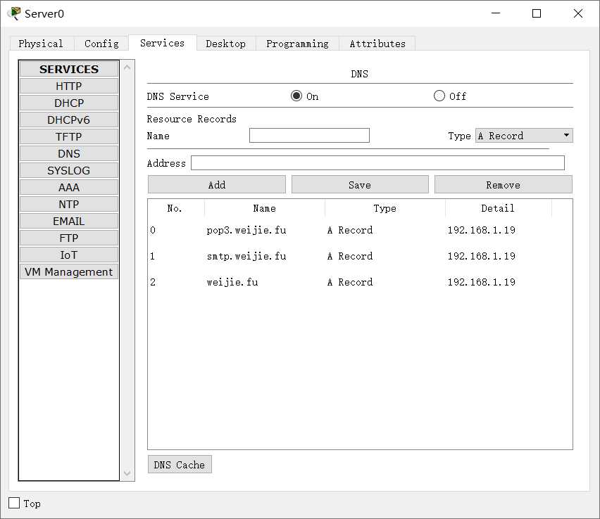Click the services list scroll-down arrow
This screenshot has width=600, height=519.
point(127,473)
